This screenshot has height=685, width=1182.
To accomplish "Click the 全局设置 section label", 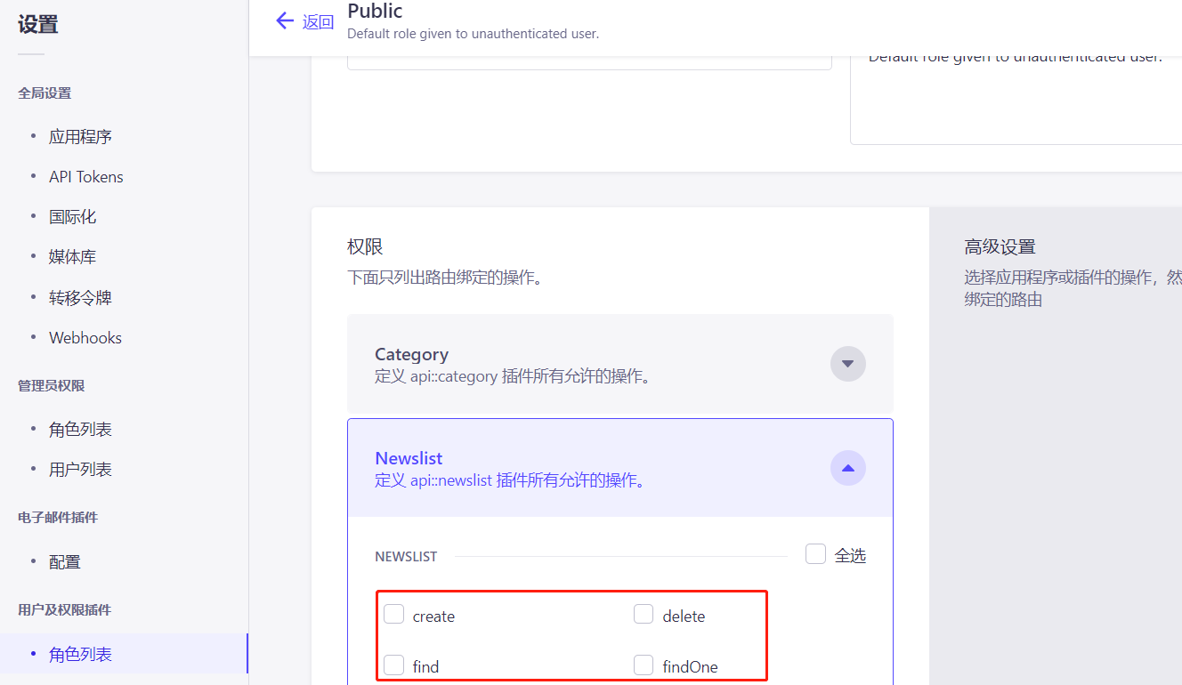I will coord(45,93).
